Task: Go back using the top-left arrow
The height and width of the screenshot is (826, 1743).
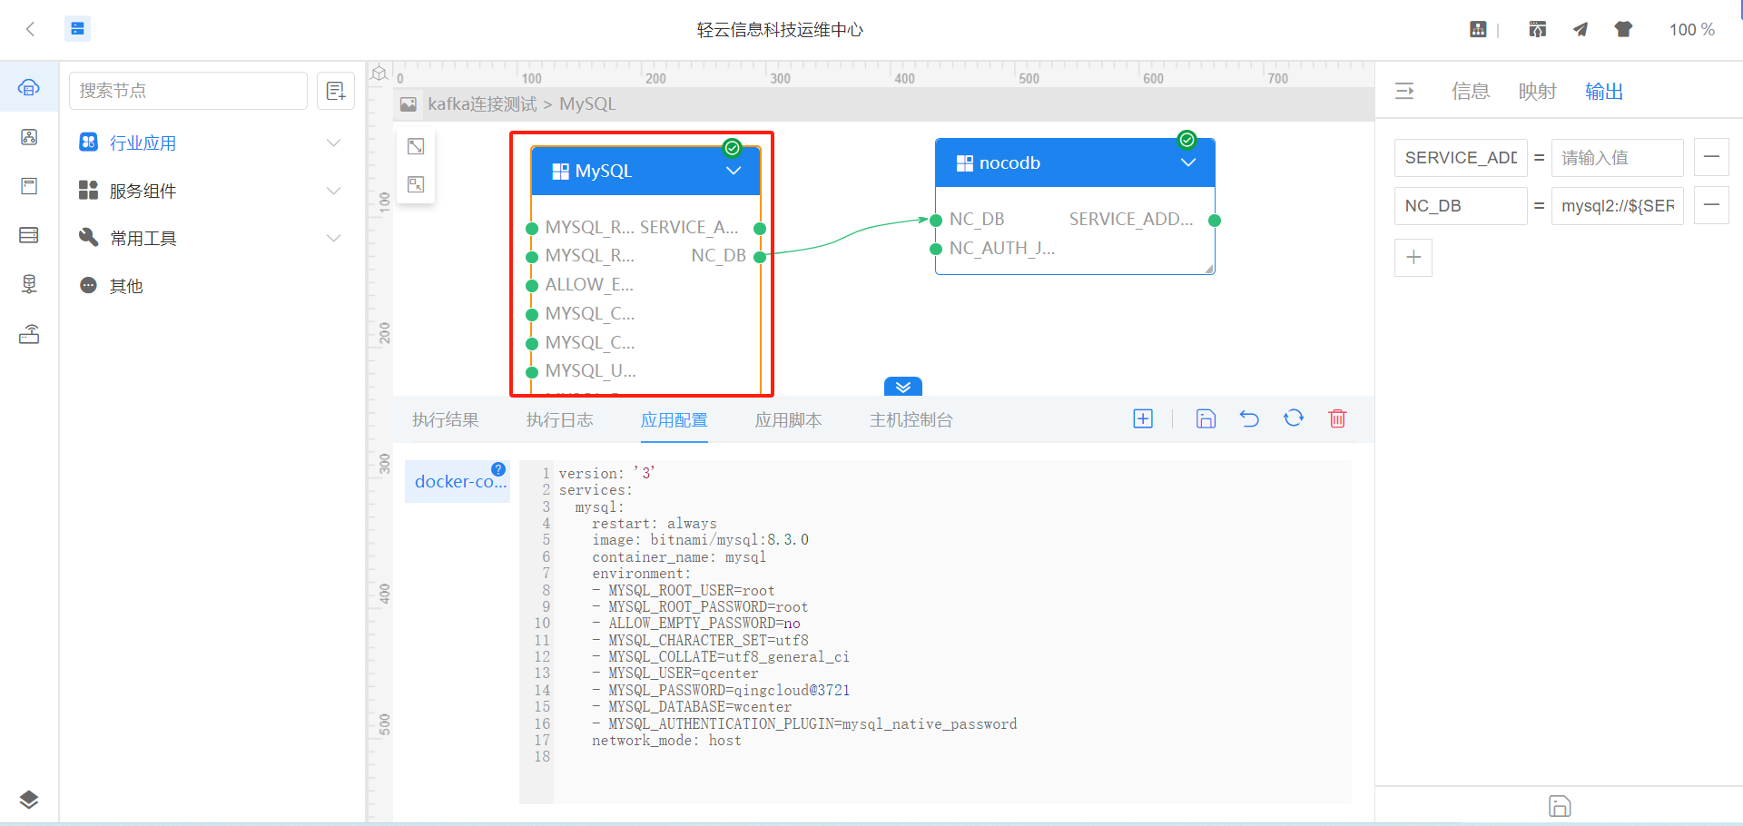Action: 30,29
